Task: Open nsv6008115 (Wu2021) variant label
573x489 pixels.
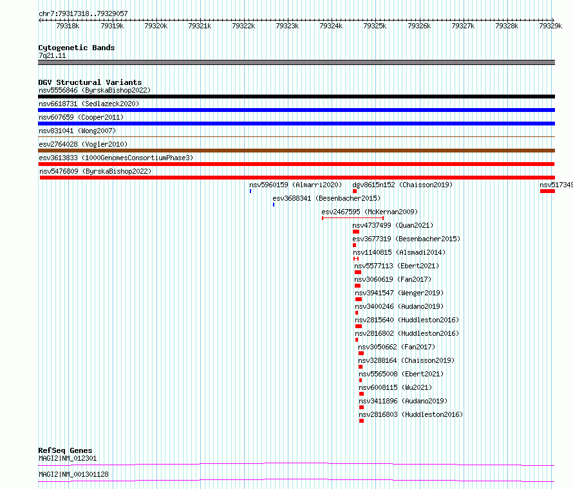Action: pyautogui.click(x=395, y=387)
